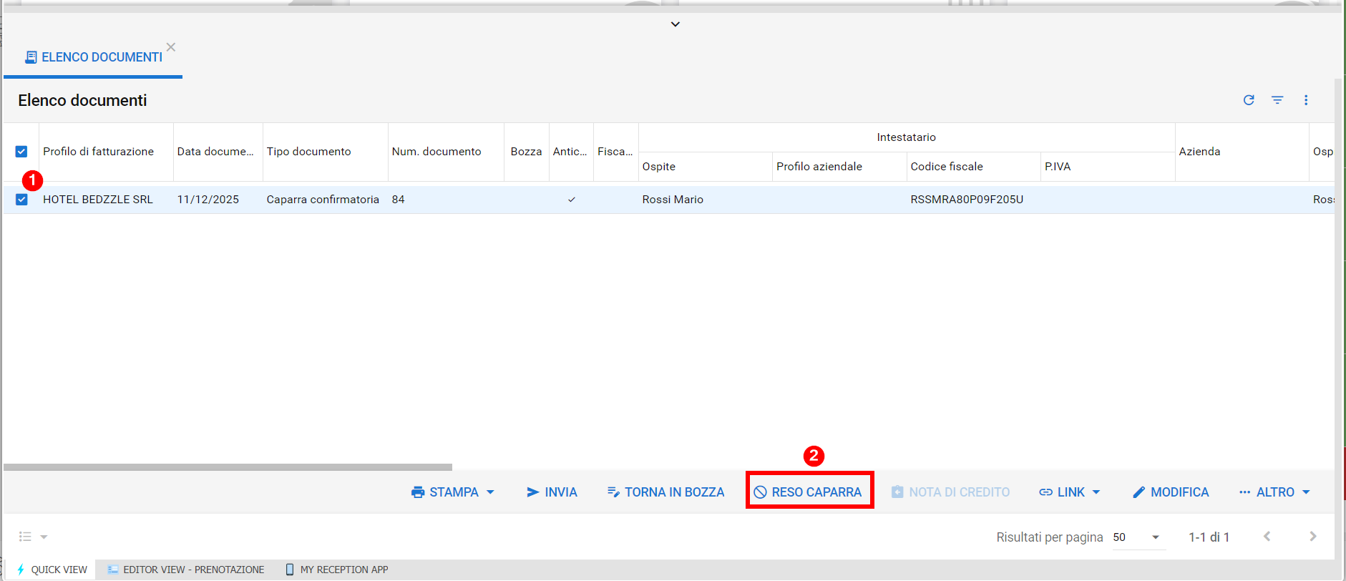Click Modifica pencil button
This screenshot has width=1346, height=581.
[x=1171, y=492]
